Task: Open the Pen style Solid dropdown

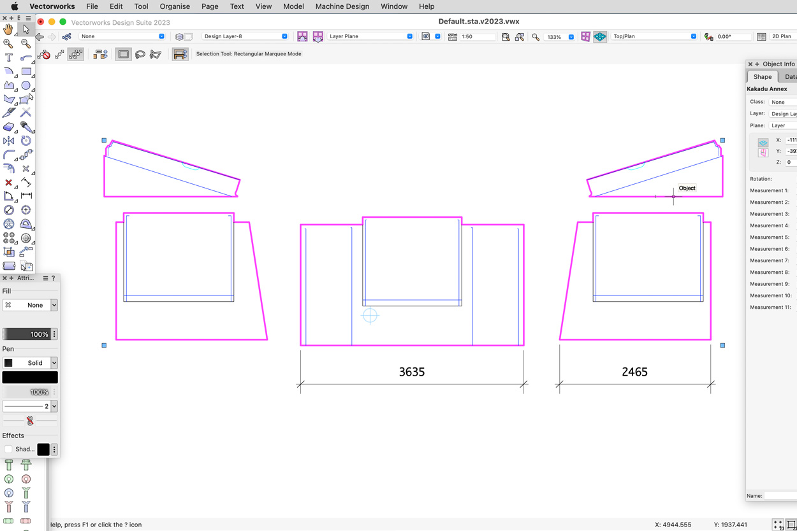Action: (x=30, y=363)
